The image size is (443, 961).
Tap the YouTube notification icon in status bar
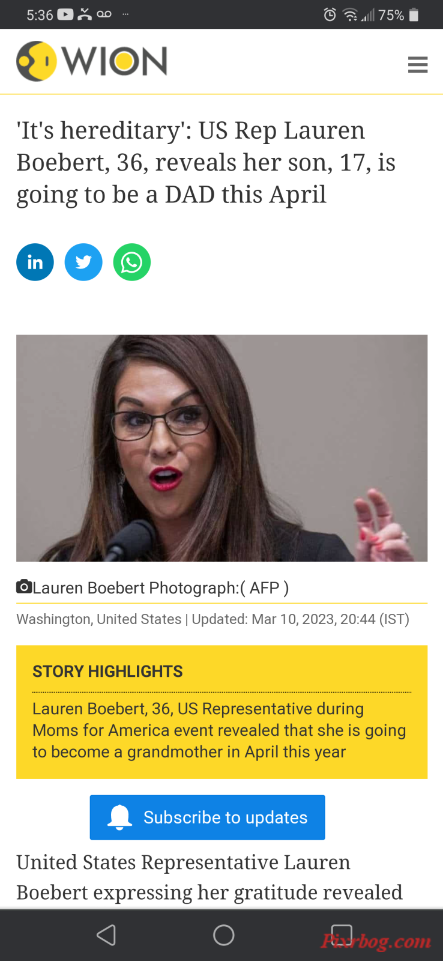[x=65, y=14]
